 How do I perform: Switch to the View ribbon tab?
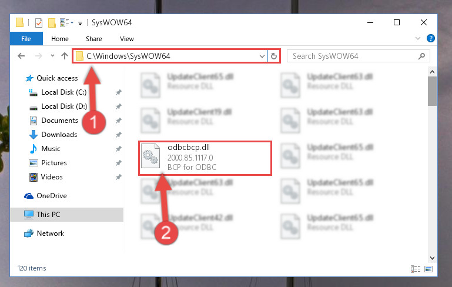(127, 39)
